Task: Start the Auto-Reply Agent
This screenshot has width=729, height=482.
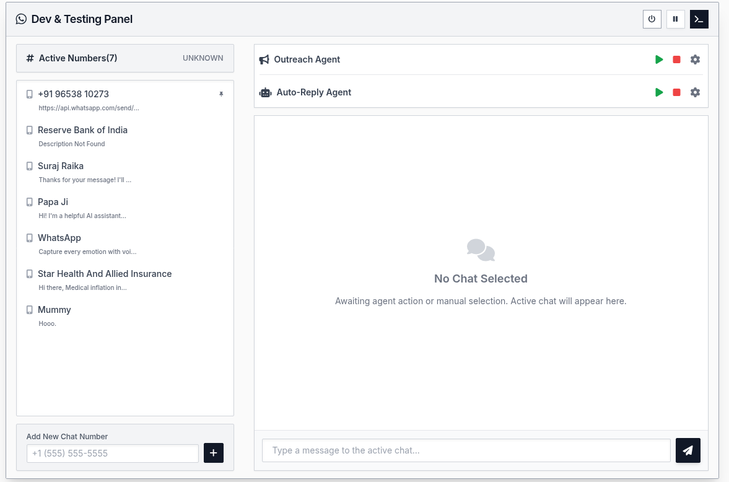Action: click(x=659, y=92)
